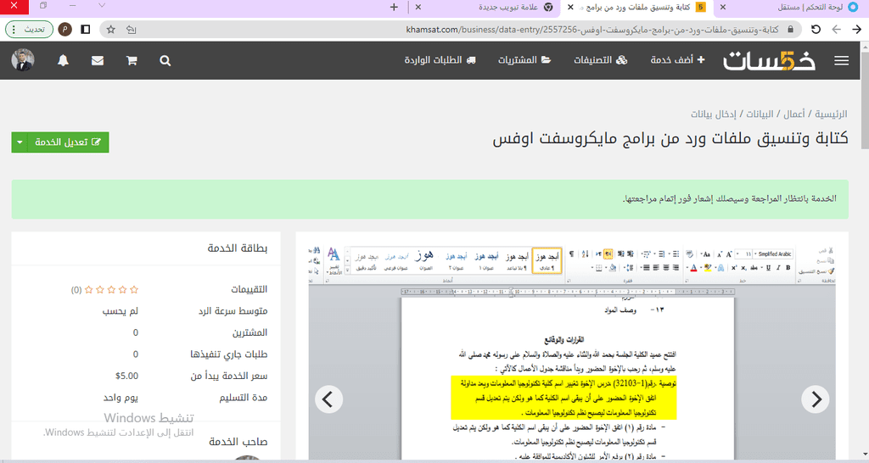
Task: View site info via the lock icon
Action: point(790,30)
